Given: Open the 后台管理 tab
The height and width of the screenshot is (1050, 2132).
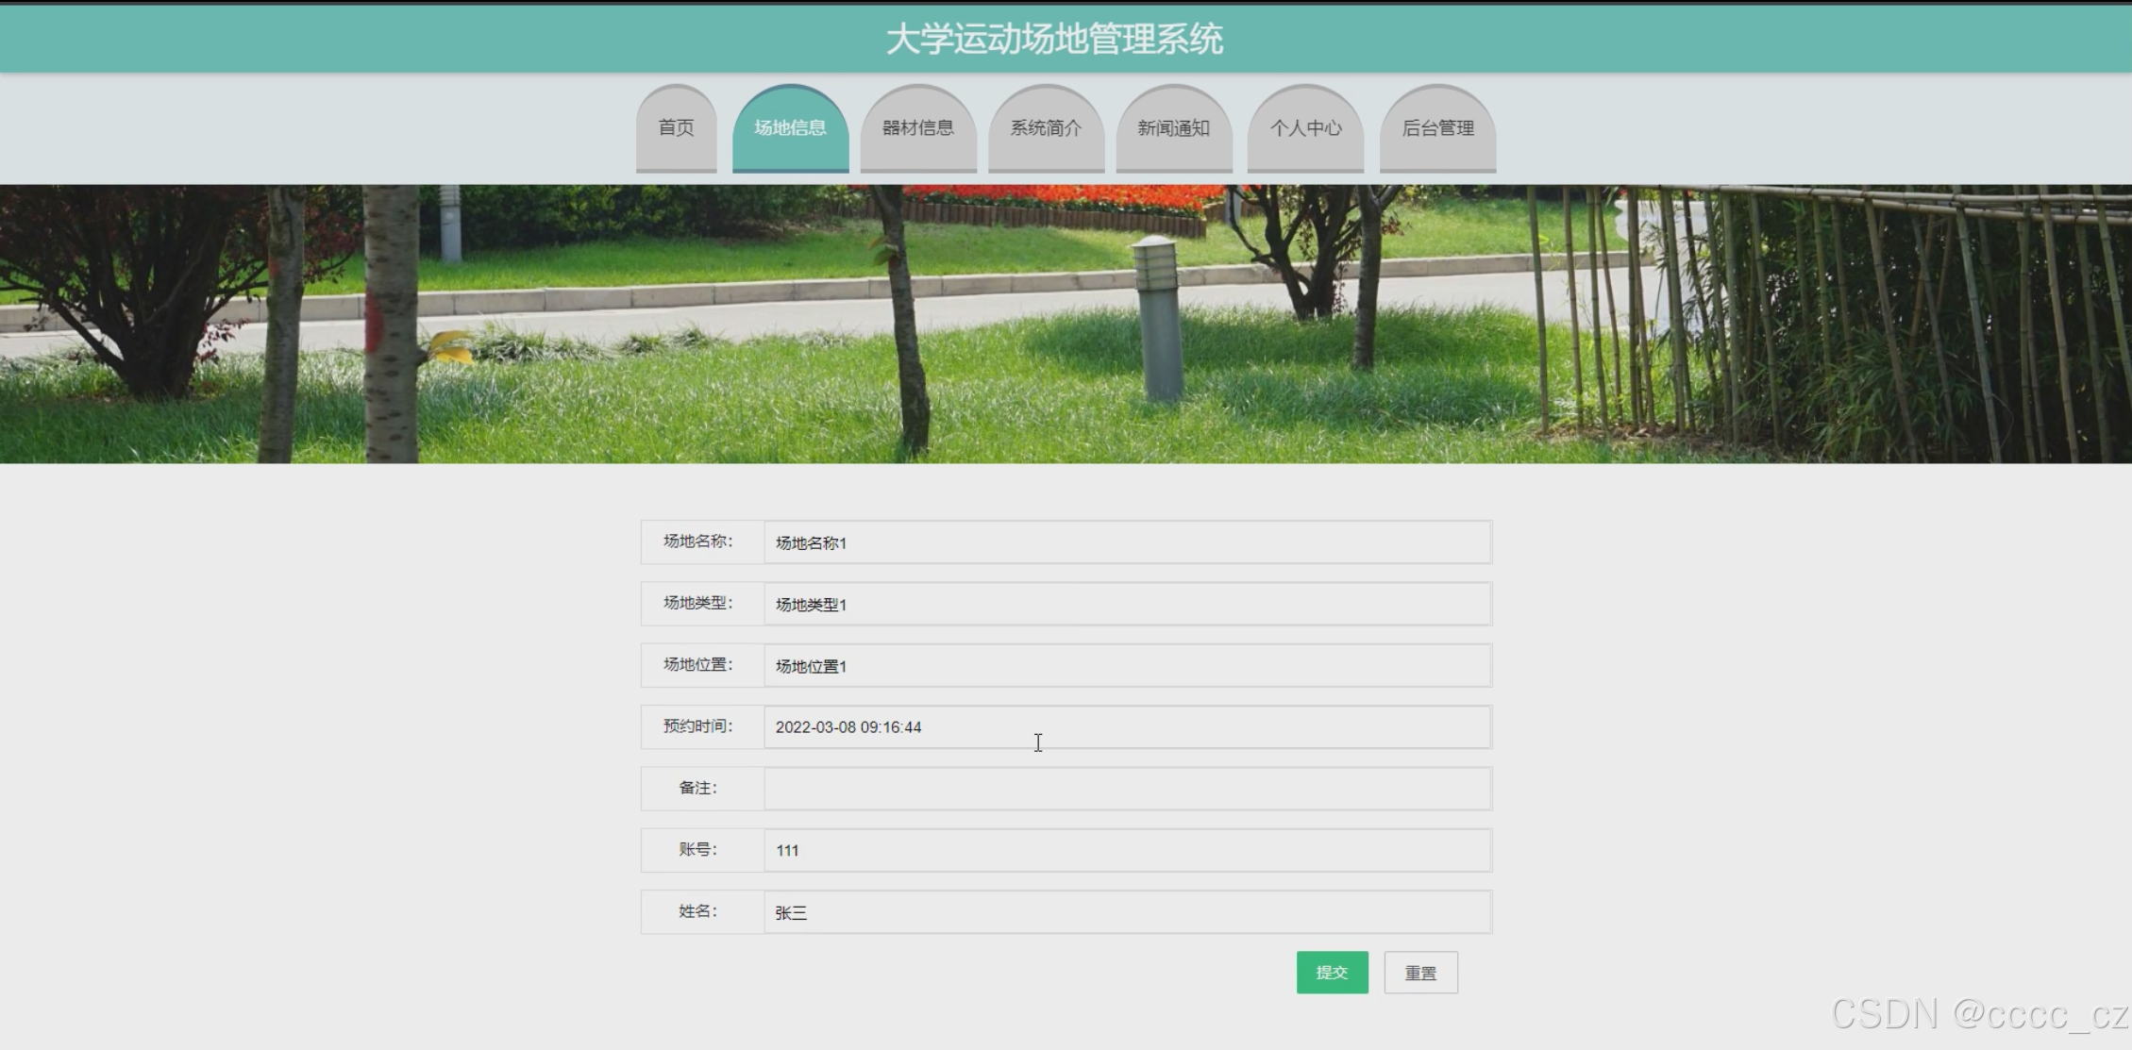Looking at the screenshot, I should point(1437,128).
